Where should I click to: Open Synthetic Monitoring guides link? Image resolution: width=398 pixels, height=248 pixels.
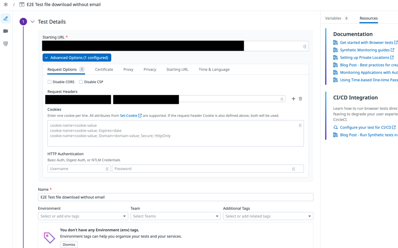[365, 50]
